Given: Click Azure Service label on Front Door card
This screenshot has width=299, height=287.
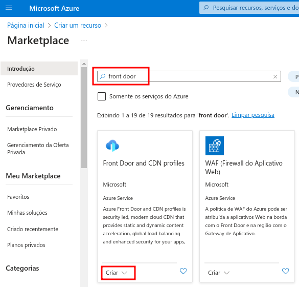Looking at the screenshot, I should tap(118, 198).
